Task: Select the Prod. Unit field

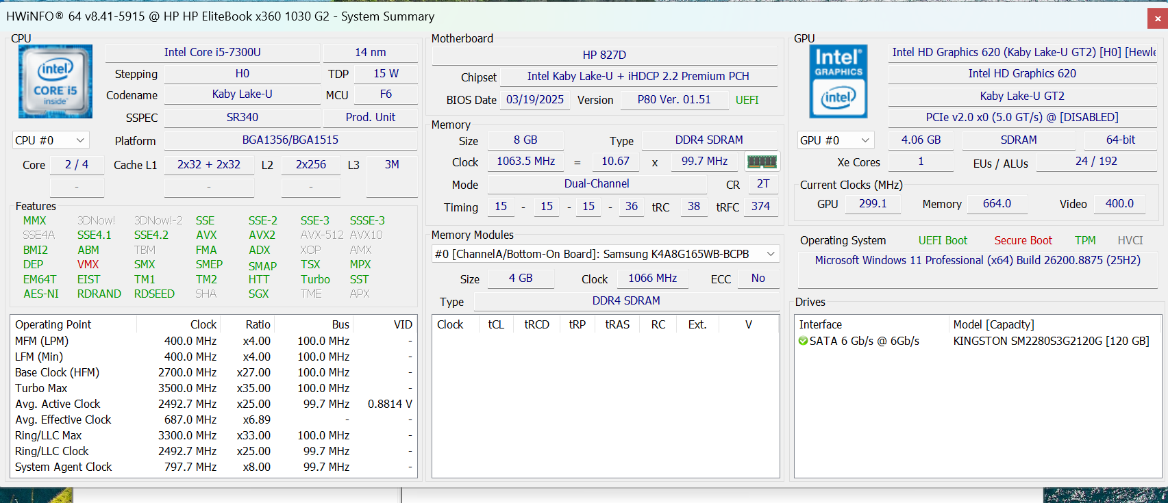Action: tap(371, 118)
